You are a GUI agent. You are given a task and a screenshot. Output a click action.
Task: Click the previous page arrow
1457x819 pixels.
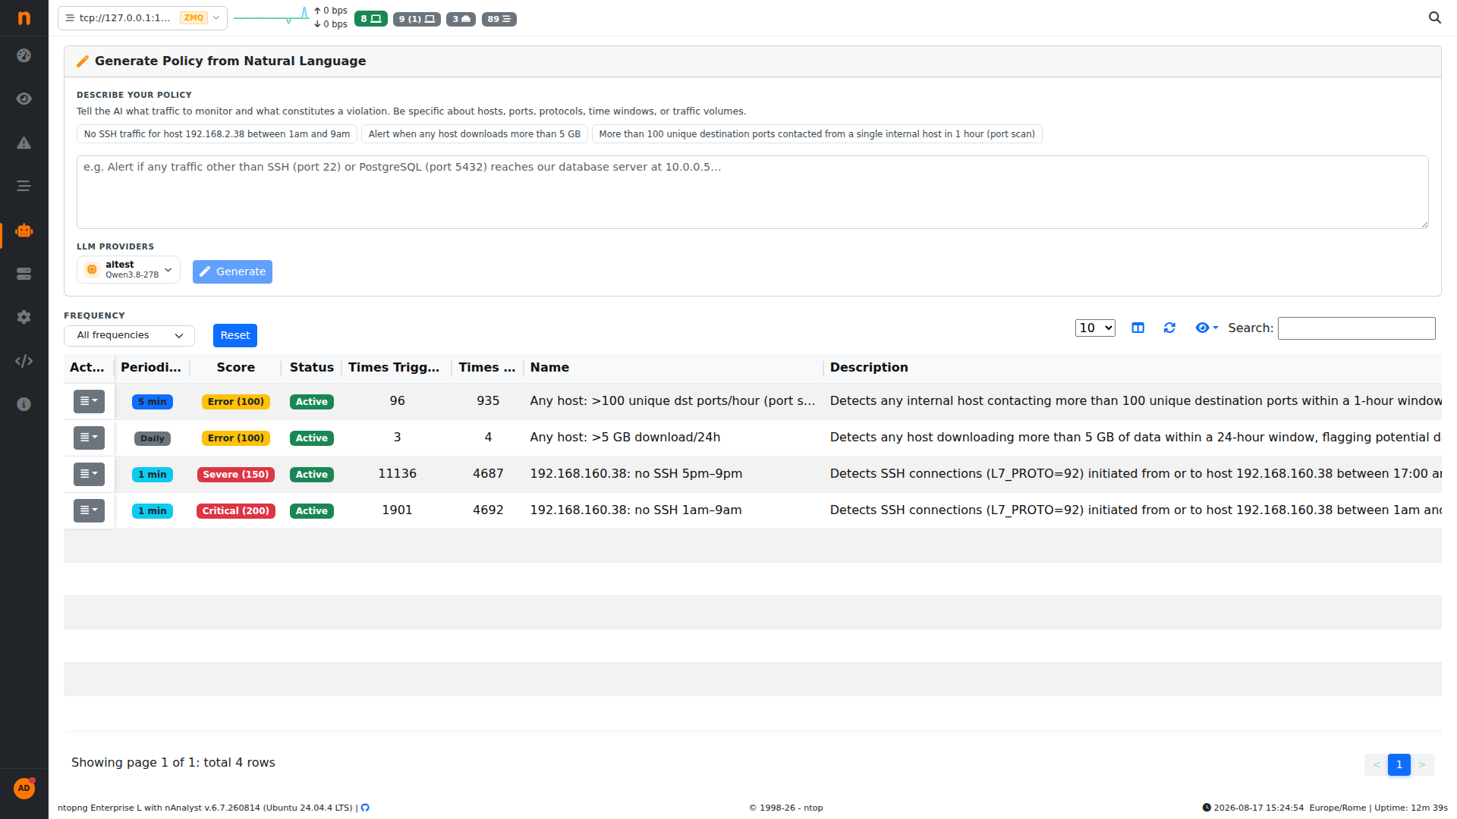click(x=1376, y=764)
